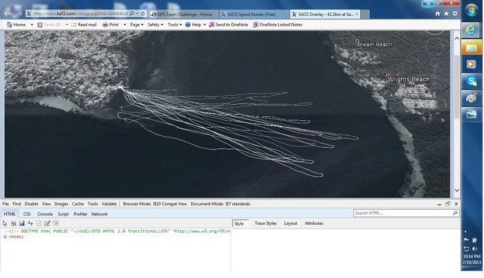
Task: Expand the html node in the DOM tree
Action: pos(5,237)
